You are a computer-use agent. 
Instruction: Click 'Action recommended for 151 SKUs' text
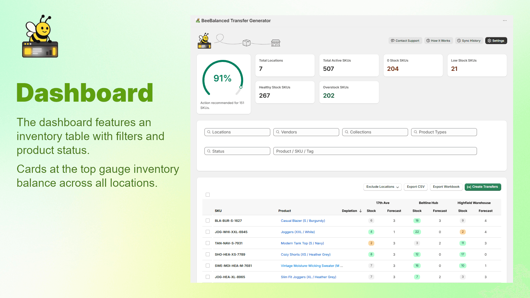(x=222, y=105)
